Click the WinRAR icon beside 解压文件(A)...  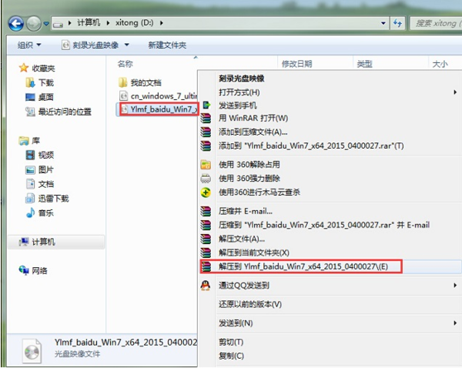tap(206, 239)
